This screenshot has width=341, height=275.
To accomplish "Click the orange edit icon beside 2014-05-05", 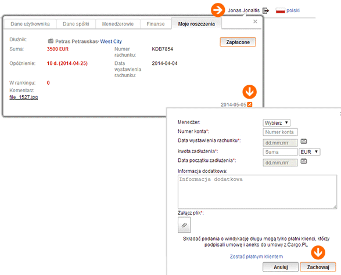I will coord(250,104).
